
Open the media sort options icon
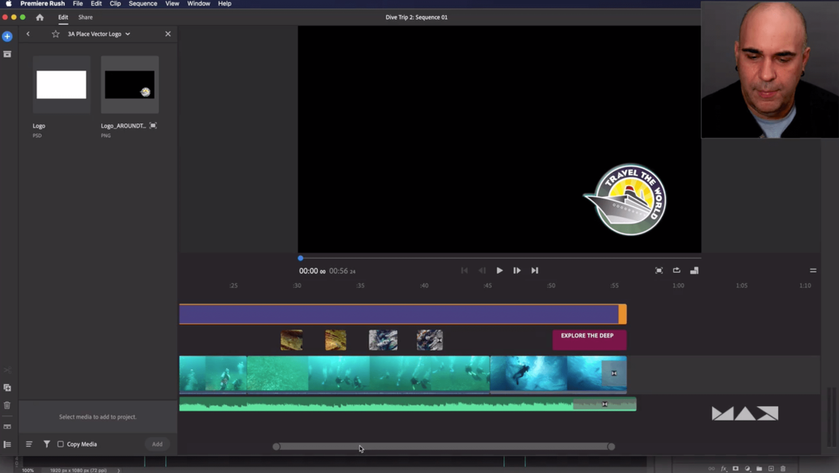(x=29, y=444)
